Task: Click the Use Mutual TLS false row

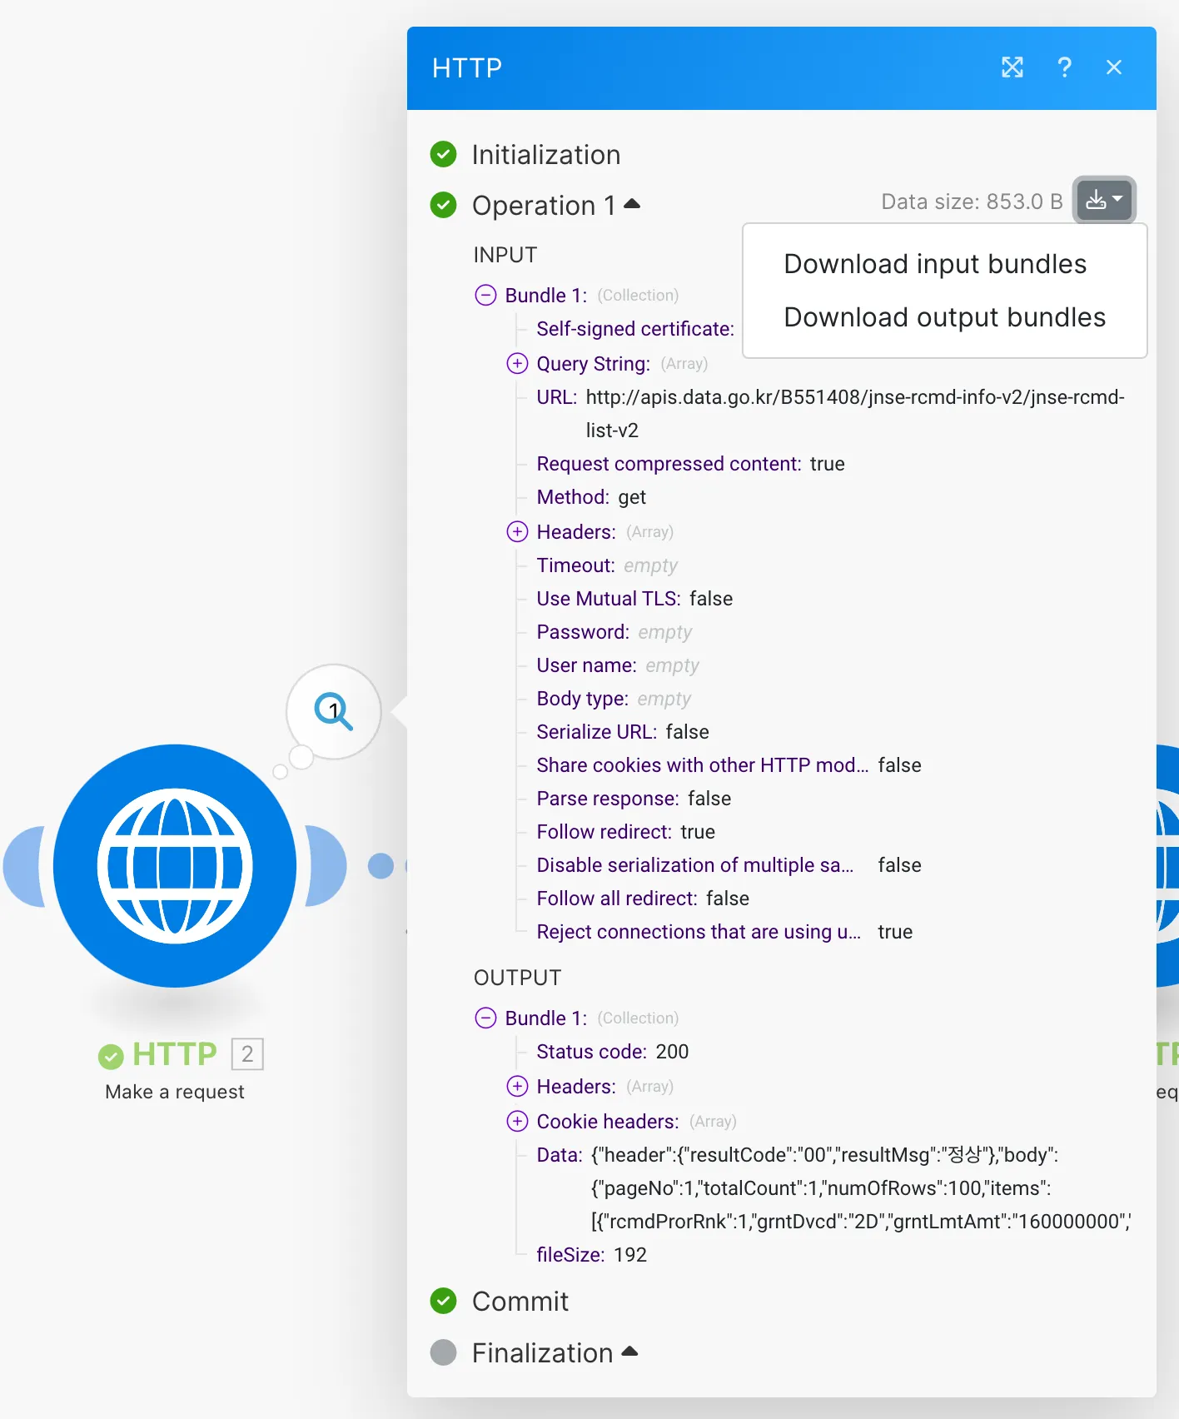Action: (x=634, y=599)
